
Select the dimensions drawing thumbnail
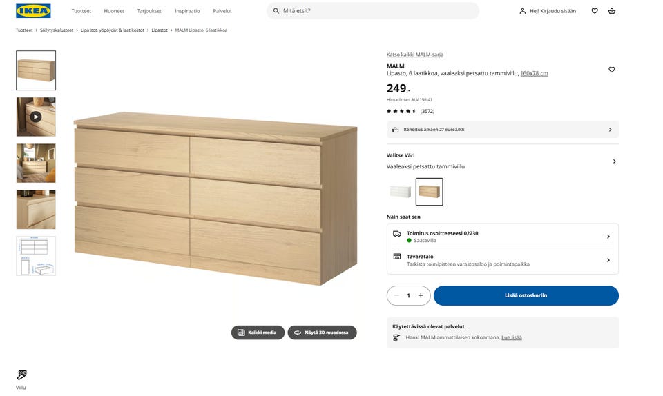(36, 256)
